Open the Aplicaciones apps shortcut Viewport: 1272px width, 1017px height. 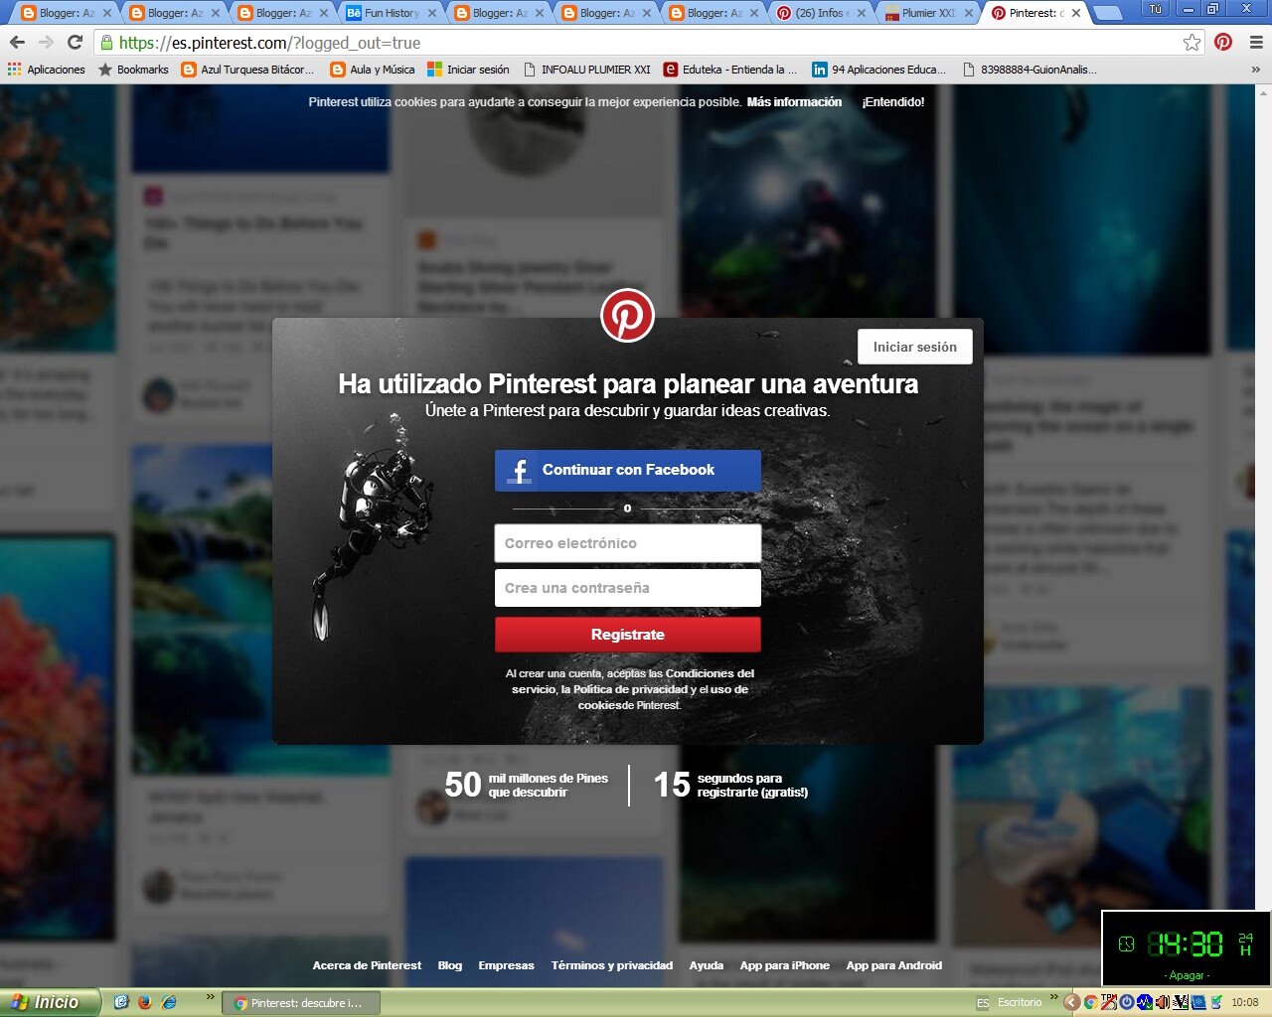pyautogui.click(x=46, y=70)
